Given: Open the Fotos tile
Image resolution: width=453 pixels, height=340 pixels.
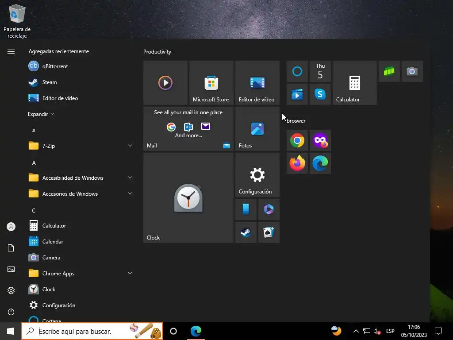Looking at the screenshot, I should pos(257,129).
